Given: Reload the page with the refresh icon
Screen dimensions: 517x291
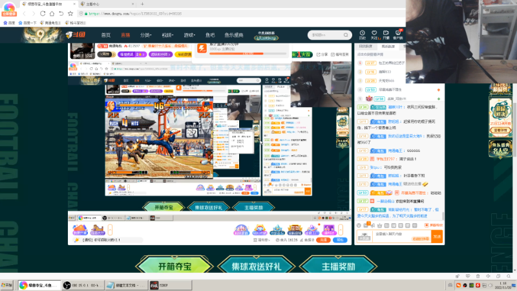Looking at the screenshot, I should (43, 14).
